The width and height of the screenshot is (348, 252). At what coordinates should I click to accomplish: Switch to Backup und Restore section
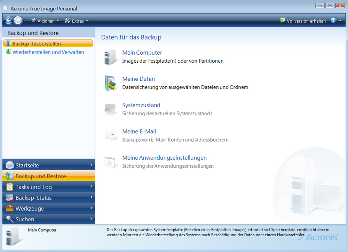tap(49, 176)
